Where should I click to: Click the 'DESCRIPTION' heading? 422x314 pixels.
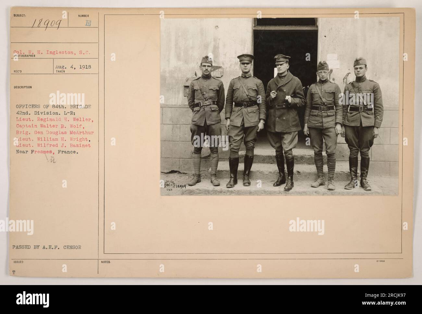coord(23,87)
